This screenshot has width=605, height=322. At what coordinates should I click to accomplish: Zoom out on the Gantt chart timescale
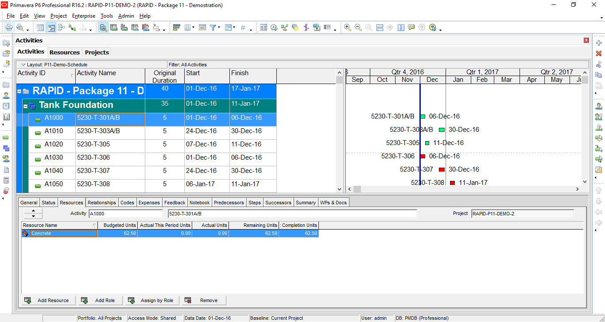358,27
